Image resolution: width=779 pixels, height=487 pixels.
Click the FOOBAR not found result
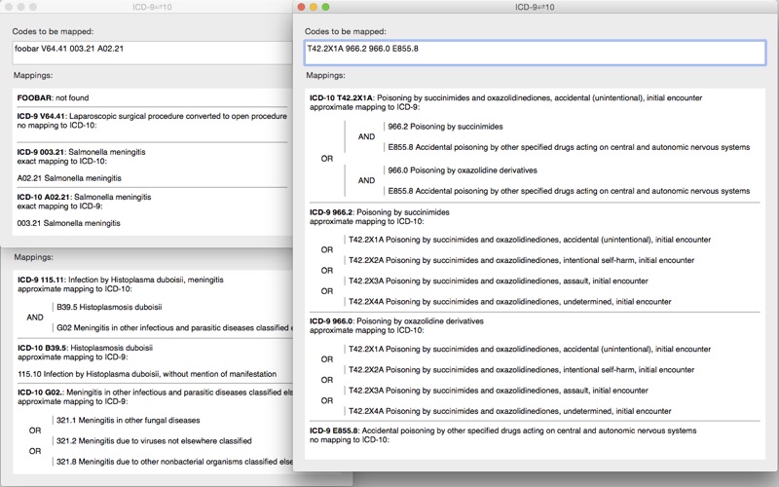54,98
